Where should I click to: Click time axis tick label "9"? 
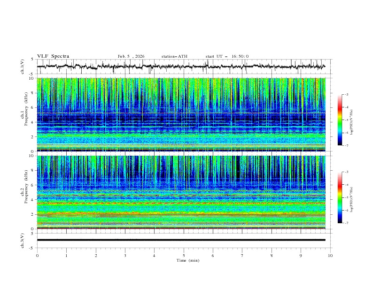point(301,256)
